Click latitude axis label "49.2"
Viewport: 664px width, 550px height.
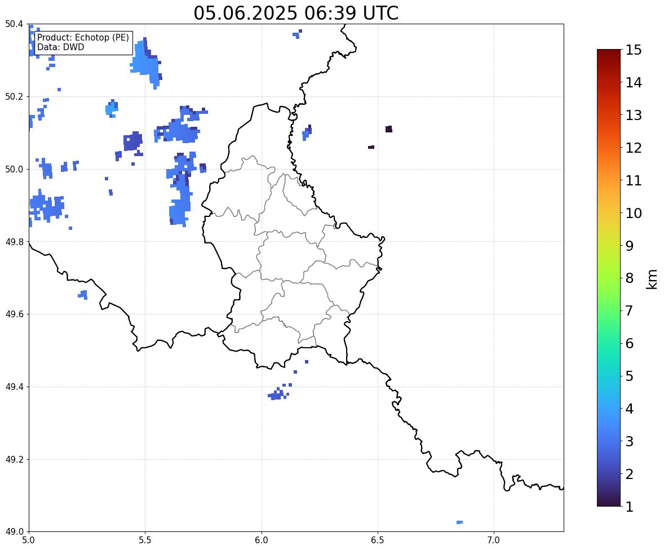coord(14,459)
